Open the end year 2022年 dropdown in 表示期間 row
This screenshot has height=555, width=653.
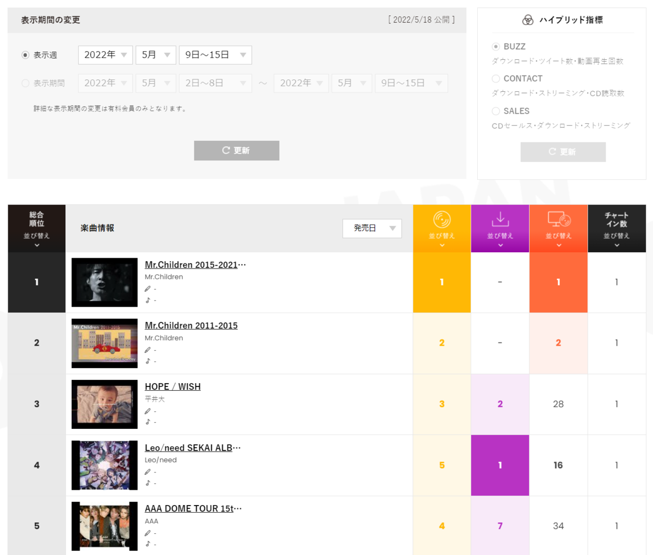pos(301,83)
